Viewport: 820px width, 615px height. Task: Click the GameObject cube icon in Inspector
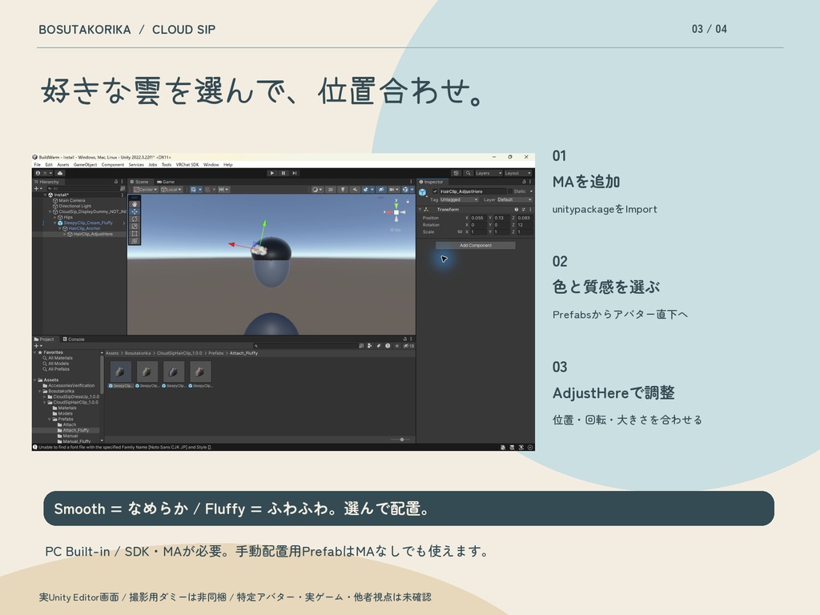pos(423,192)
